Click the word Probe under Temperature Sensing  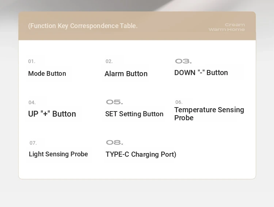click(184, 118)
